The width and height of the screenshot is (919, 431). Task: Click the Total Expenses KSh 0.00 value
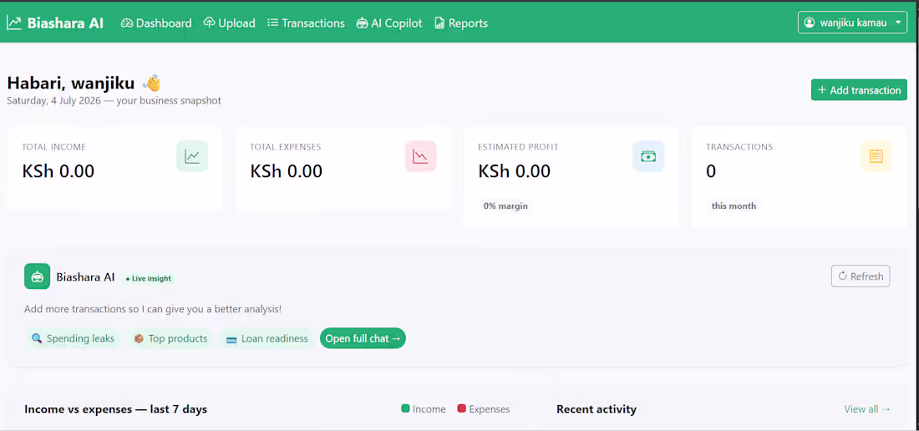(x=286, y=171)
